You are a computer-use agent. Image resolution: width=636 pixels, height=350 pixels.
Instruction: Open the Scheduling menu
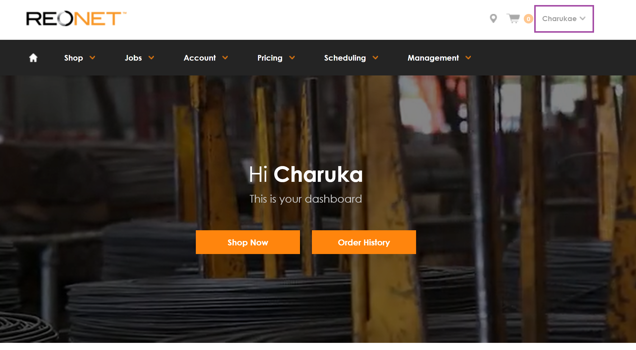pyautogui.click(x=345, y=58)
